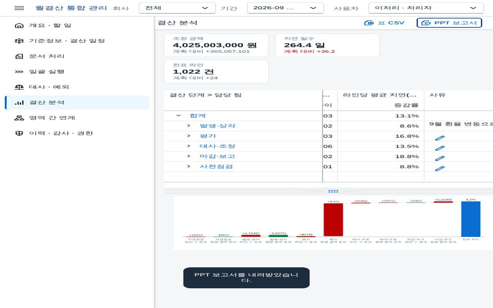
Task: Download the PPT 보고서 report
Action: pos(449,23)
